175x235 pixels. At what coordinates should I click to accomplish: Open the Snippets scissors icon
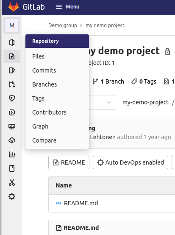point(12,182)
